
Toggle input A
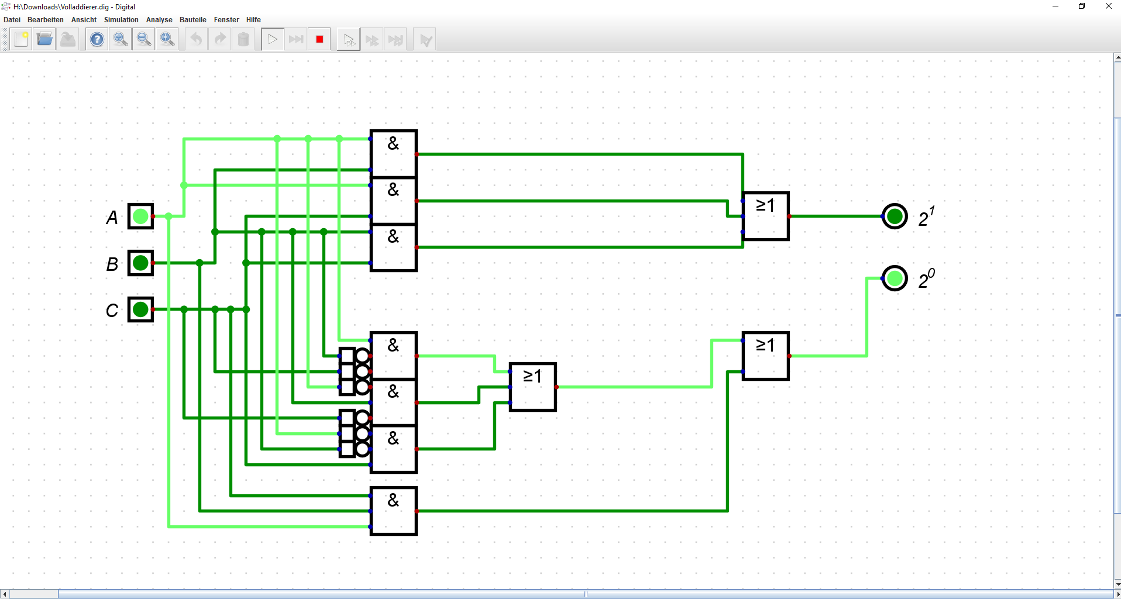tap(140, 216)
